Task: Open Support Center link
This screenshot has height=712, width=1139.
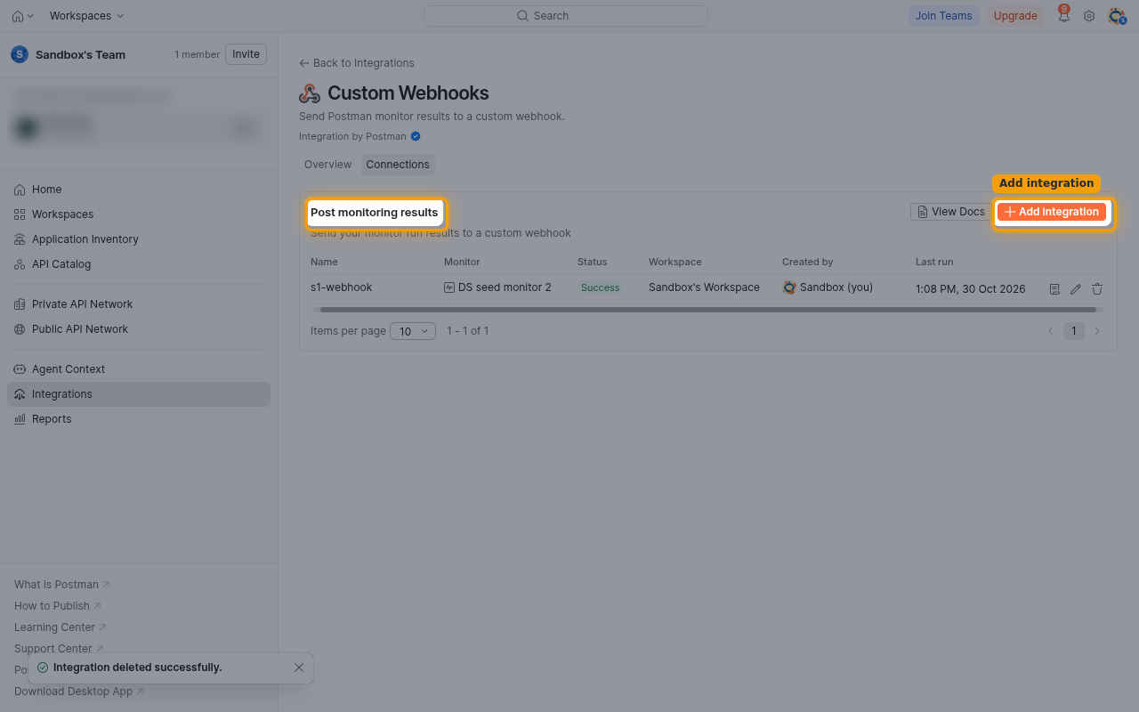Action: [x=60, y=649]
